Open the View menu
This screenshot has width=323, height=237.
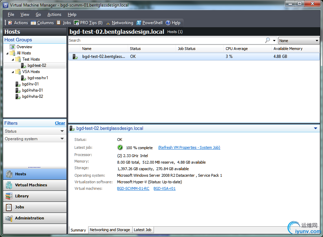[25, 14]
